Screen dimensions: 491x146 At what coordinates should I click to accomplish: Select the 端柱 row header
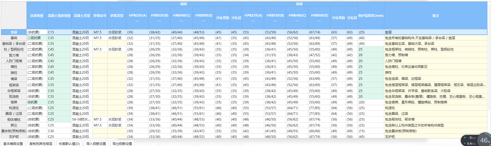coord(14,73)
